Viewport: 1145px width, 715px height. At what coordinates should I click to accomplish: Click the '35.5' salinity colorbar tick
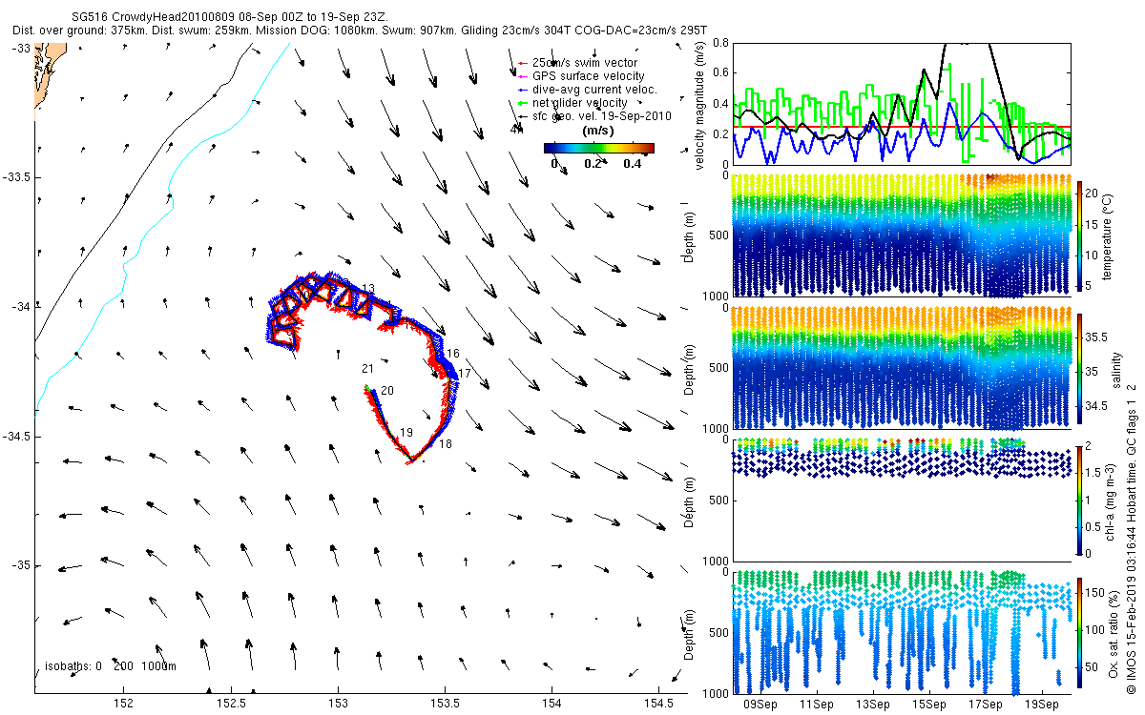pos(1097,337)
